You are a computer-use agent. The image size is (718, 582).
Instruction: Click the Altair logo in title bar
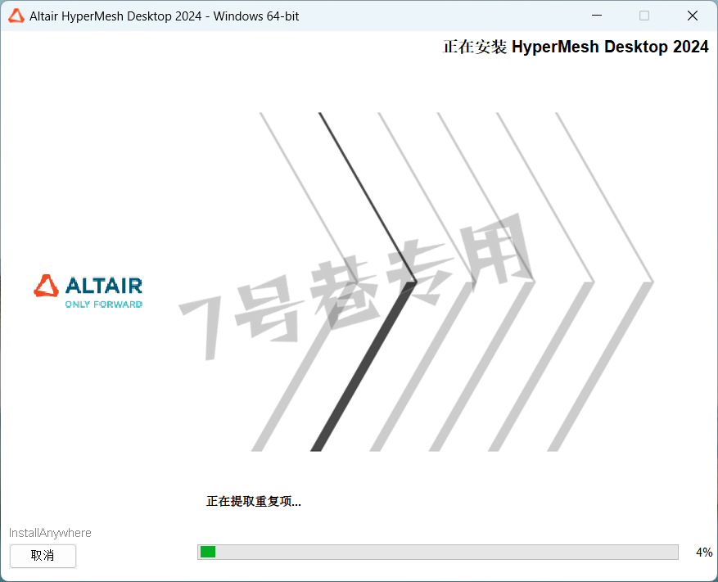[16, 16]
